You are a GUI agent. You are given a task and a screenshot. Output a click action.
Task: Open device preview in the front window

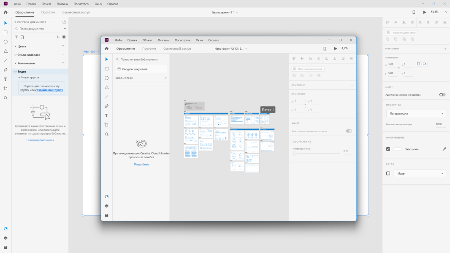[325, 49]
